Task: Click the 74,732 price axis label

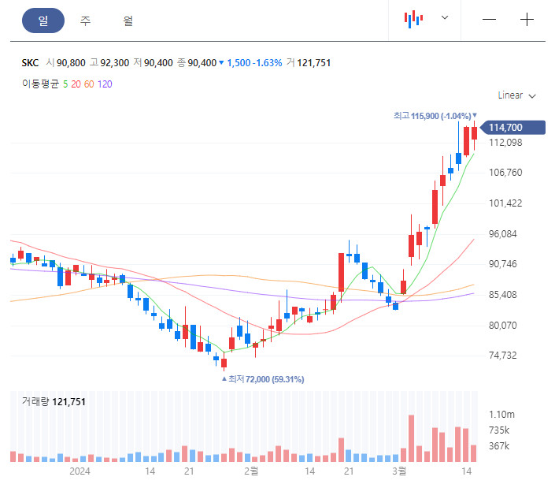Action: [x=502, y=356]
